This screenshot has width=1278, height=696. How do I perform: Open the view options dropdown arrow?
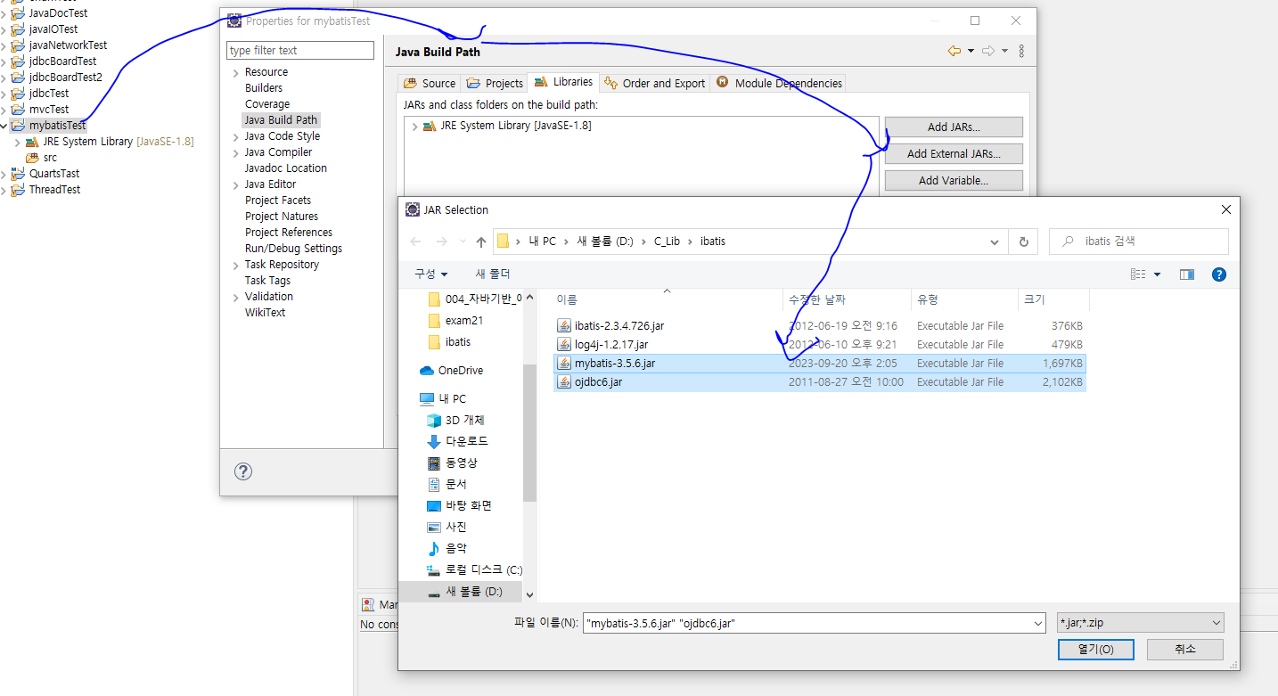pos(1157,274)
